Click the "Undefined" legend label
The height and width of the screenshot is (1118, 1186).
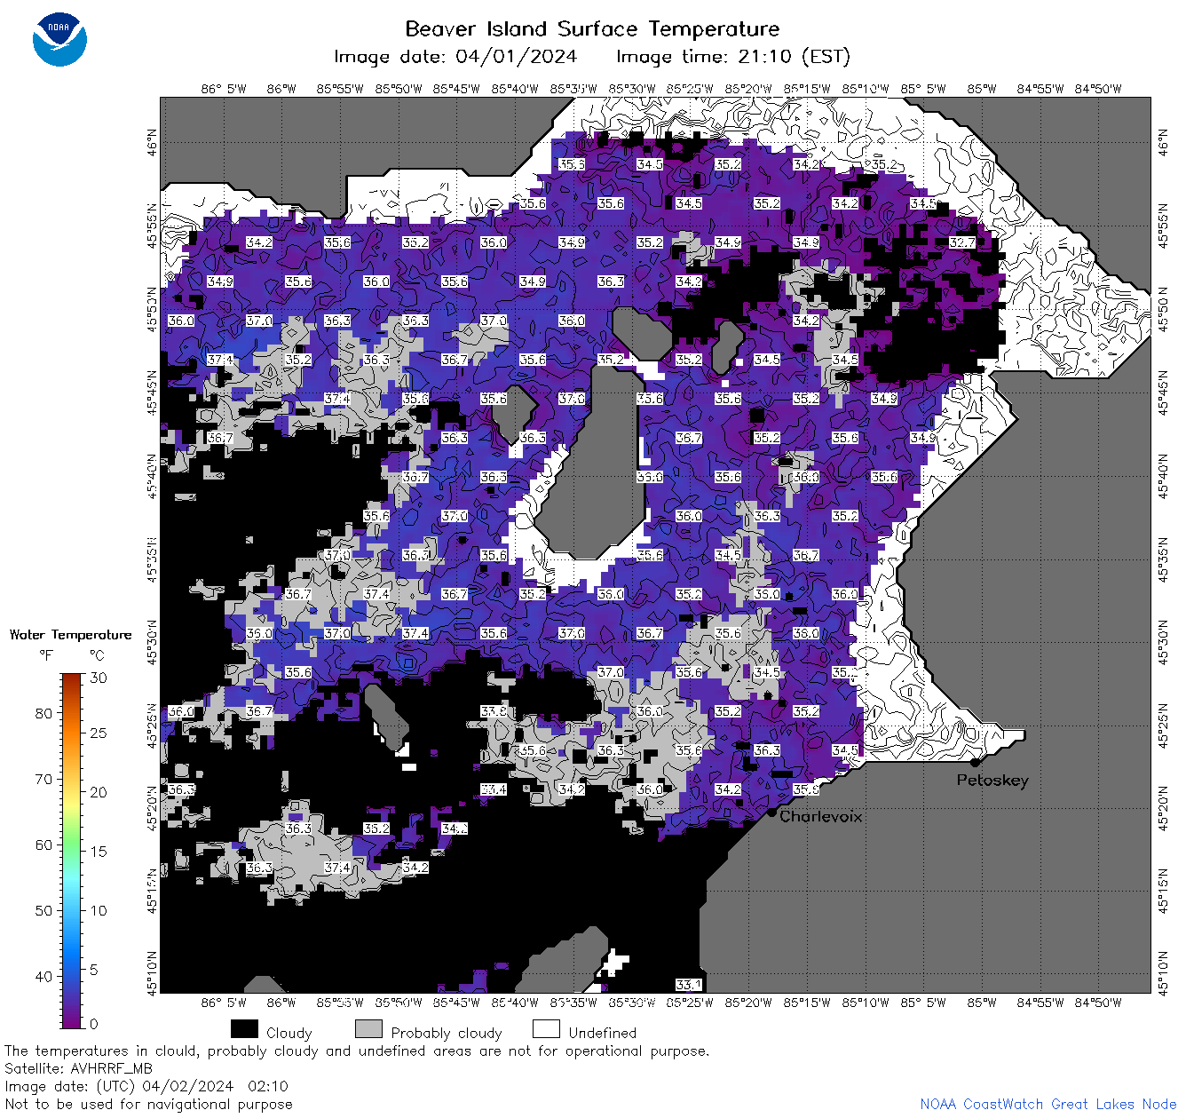point(603,1033)
